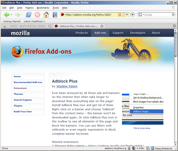Click the site favicon in the address bar
This screenshot has width=178, height=151.
[63, 15]
